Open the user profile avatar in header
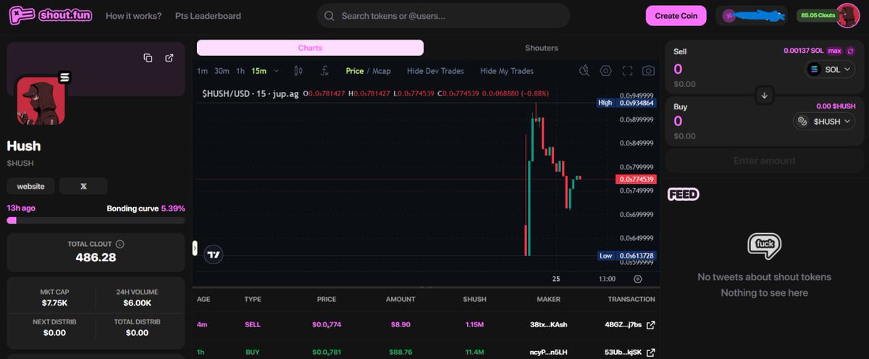The width and height of the screenshot is (869, 359). tap(847, 15)
